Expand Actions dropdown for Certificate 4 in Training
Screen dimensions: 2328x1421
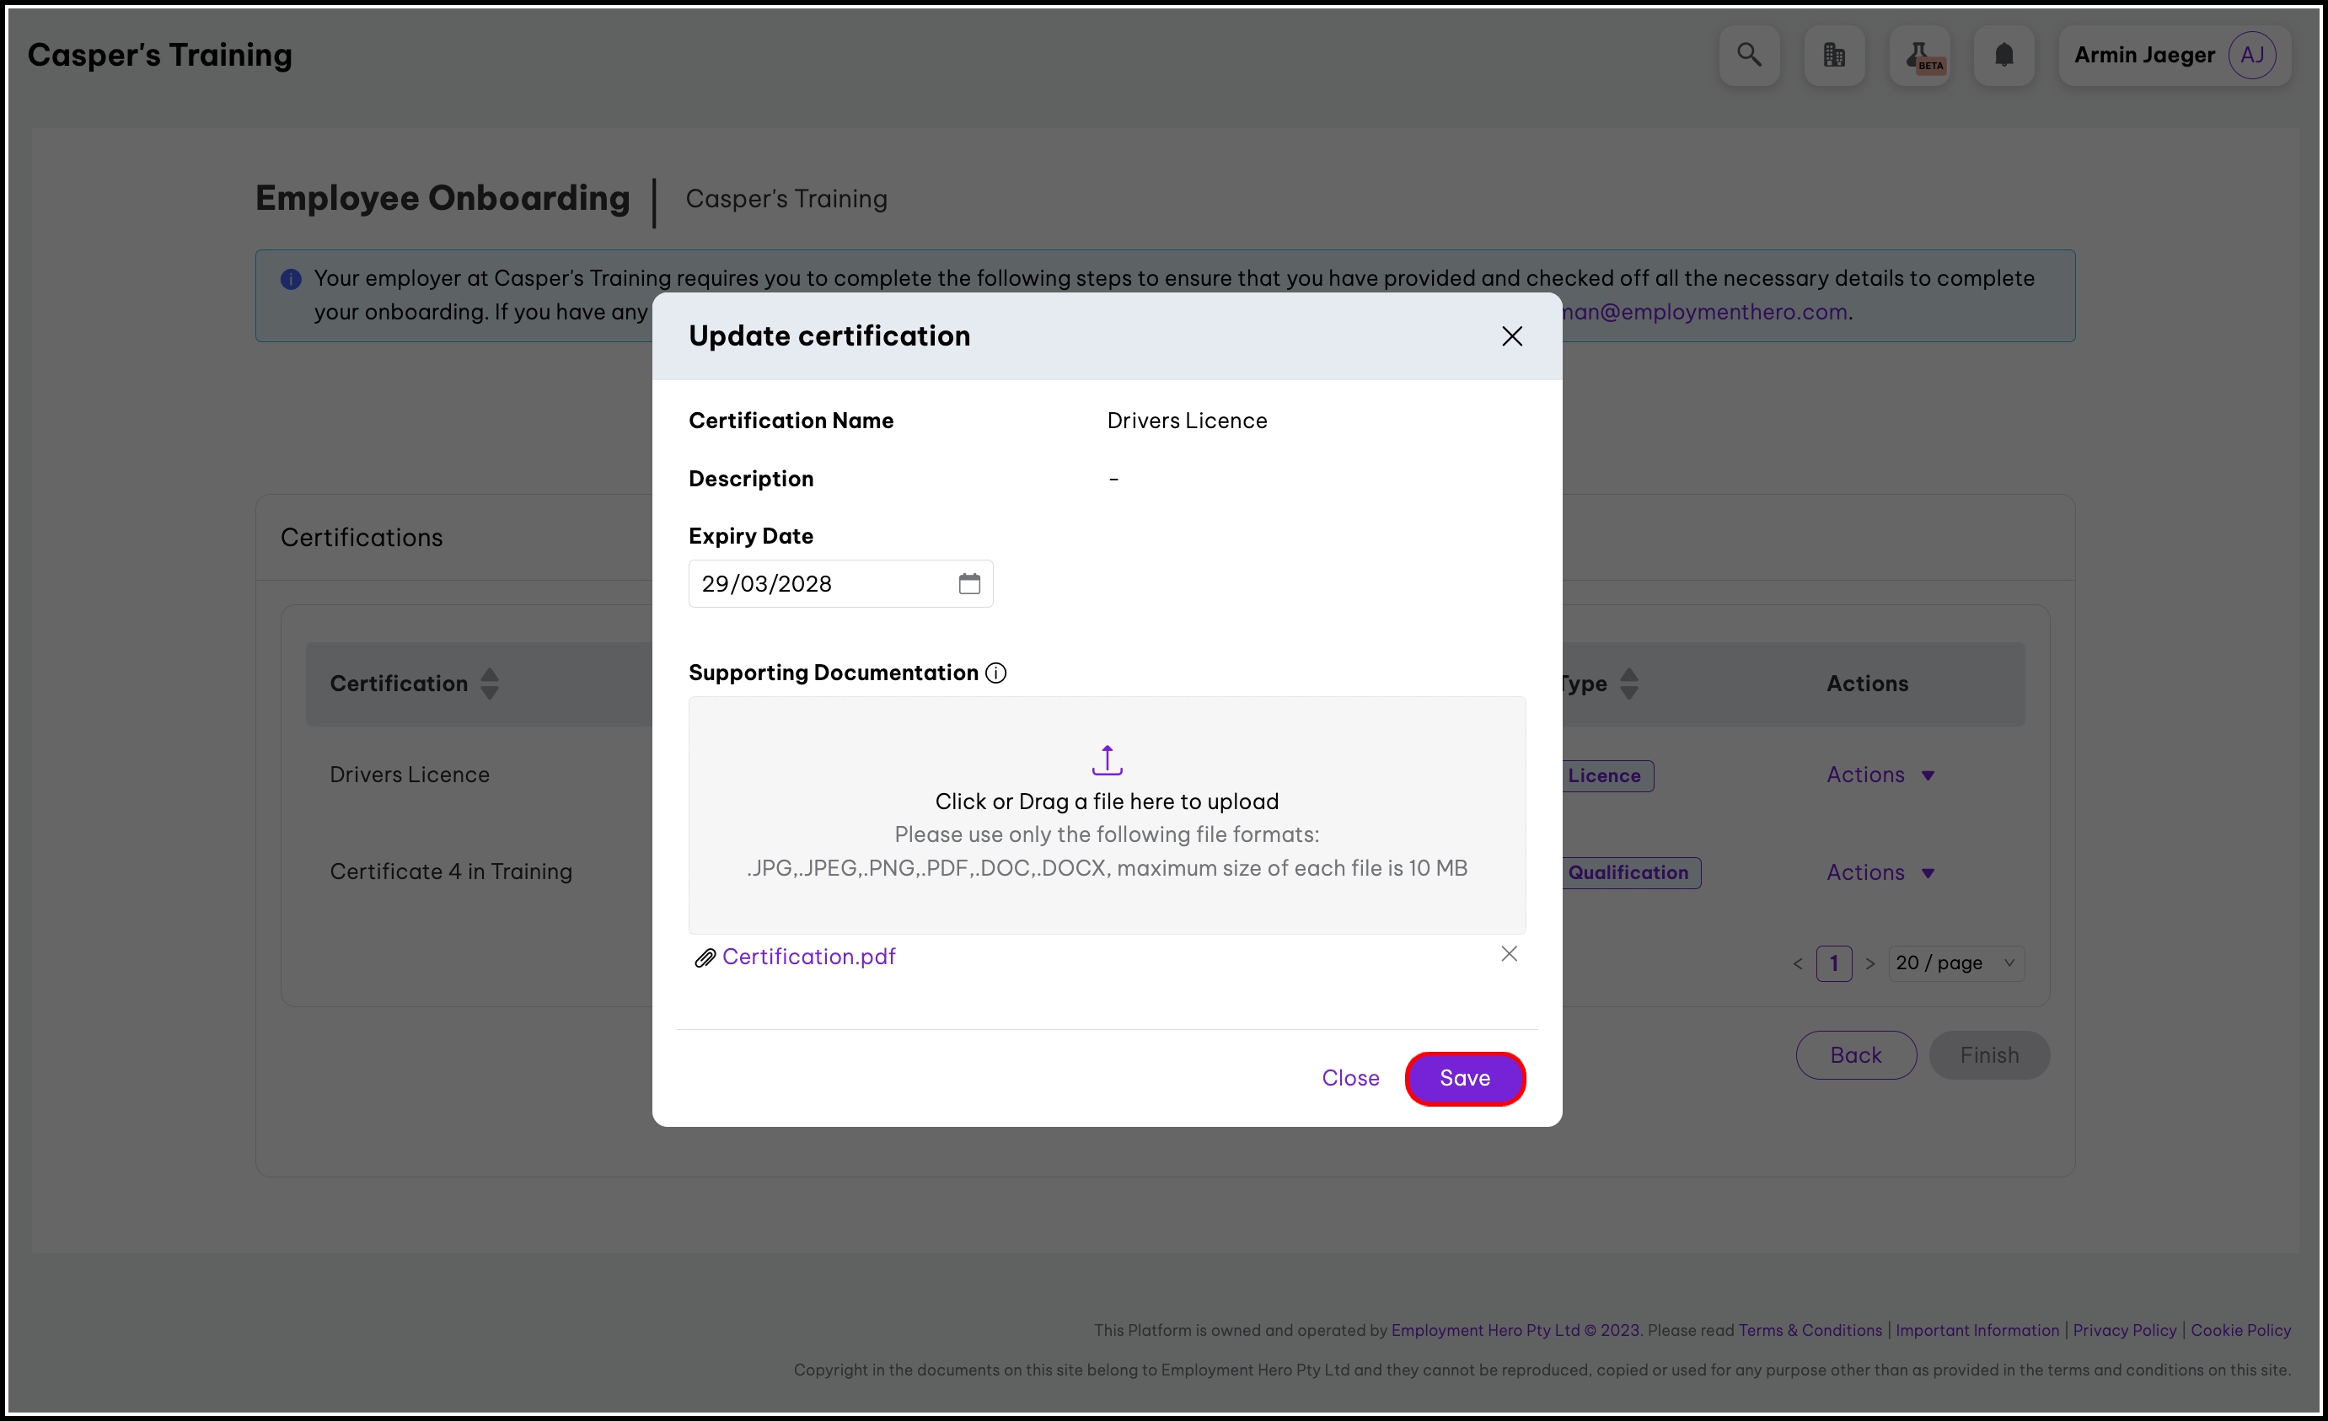[x=1880, y=872]
